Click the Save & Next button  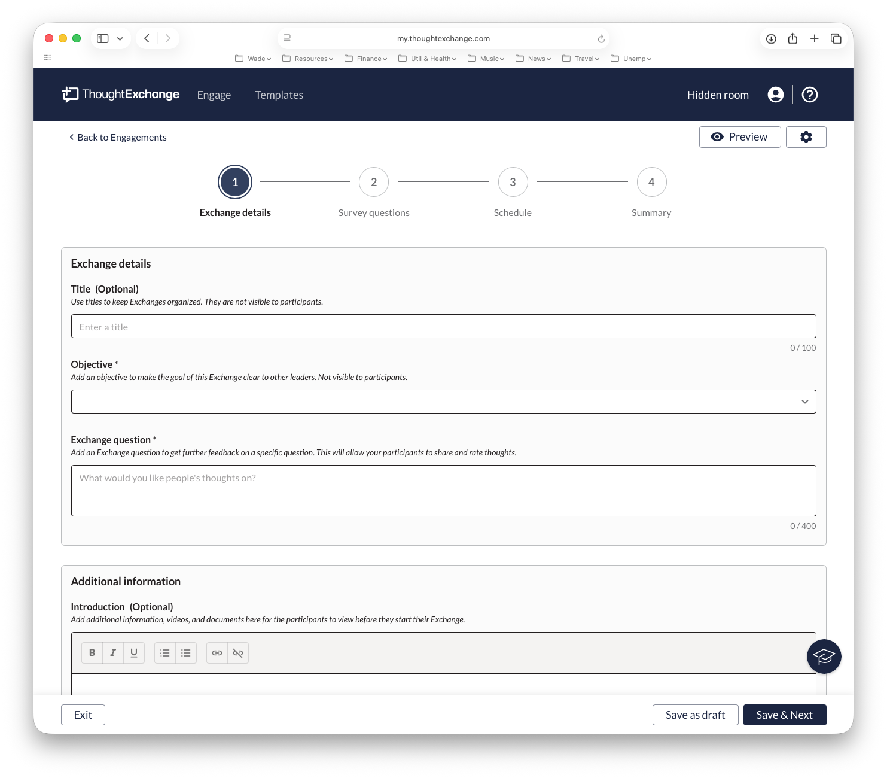(x=784, y=715)
